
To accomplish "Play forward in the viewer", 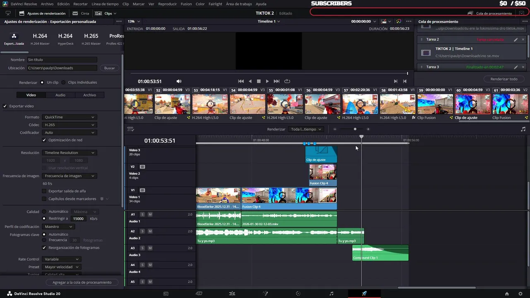I will (267, 82).
